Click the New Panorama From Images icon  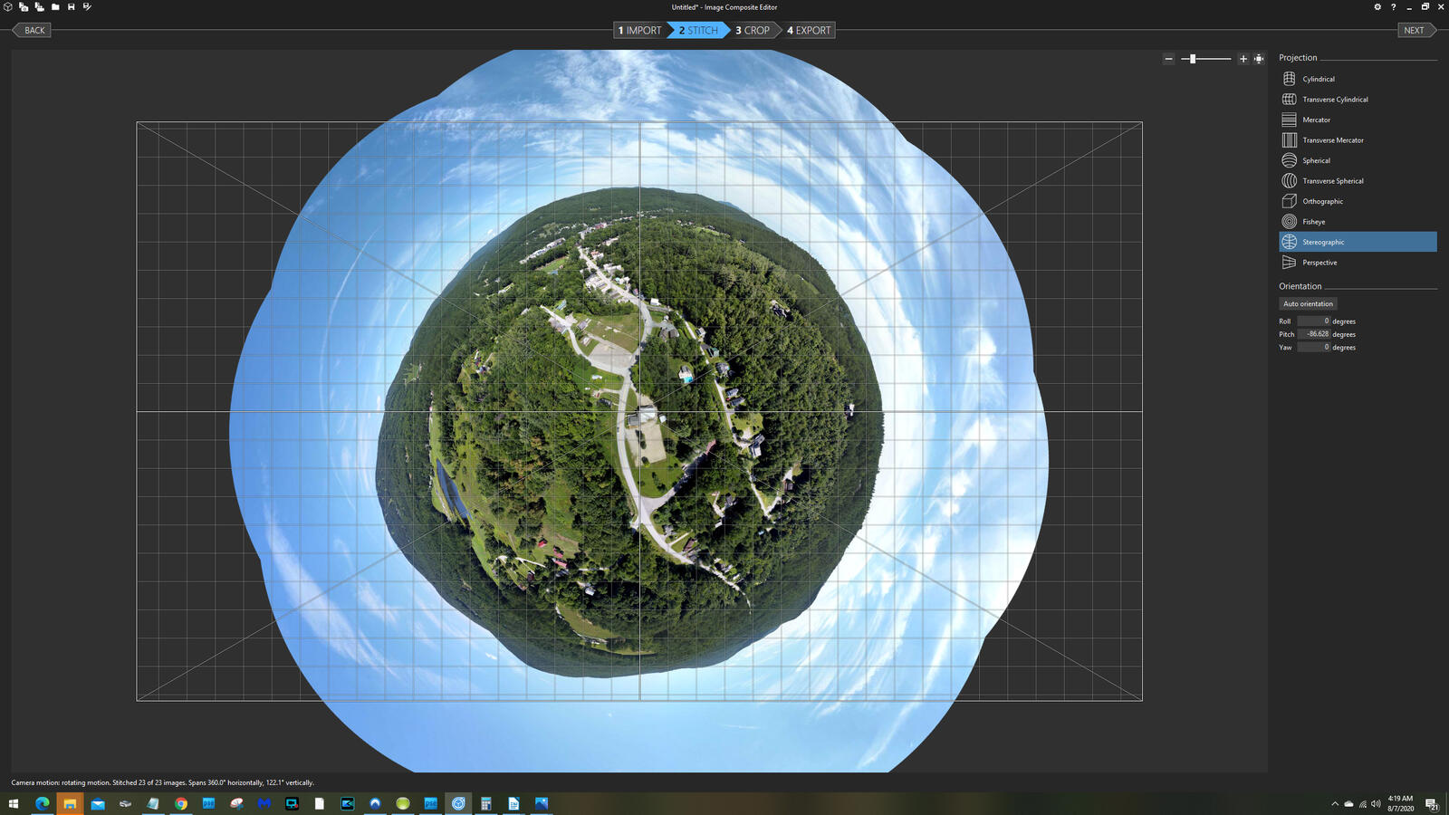(x=24, y=7)
